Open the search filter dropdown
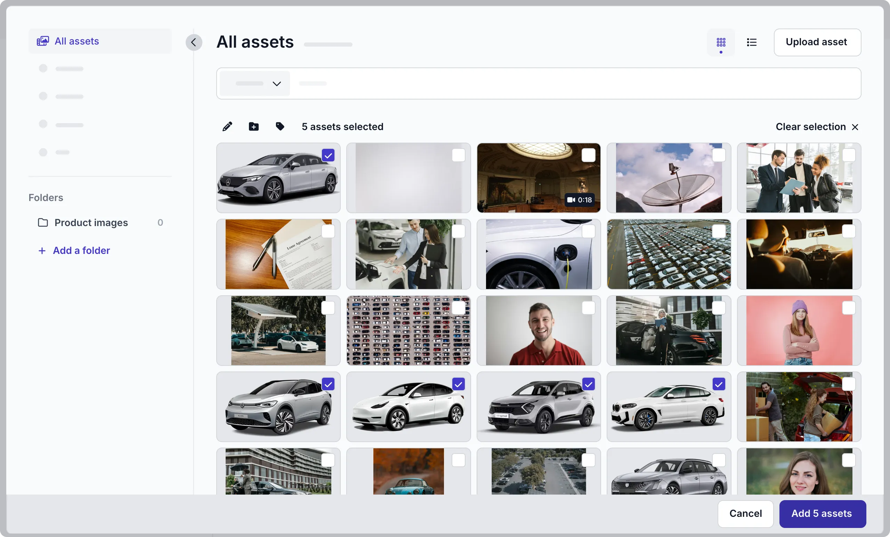 (x=254, y=83)
